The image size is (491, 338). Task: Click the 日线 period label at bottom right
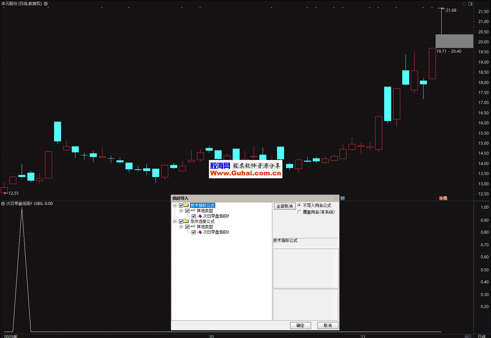click(481, 336)
